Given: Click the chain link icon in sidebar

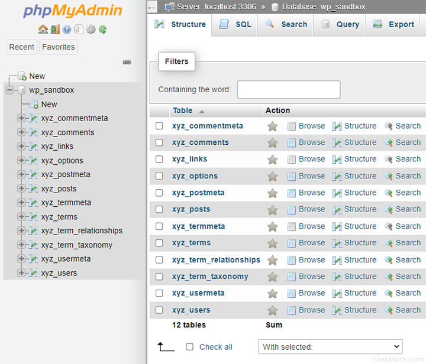Looking at the screenshot, I should coord(127,62).
